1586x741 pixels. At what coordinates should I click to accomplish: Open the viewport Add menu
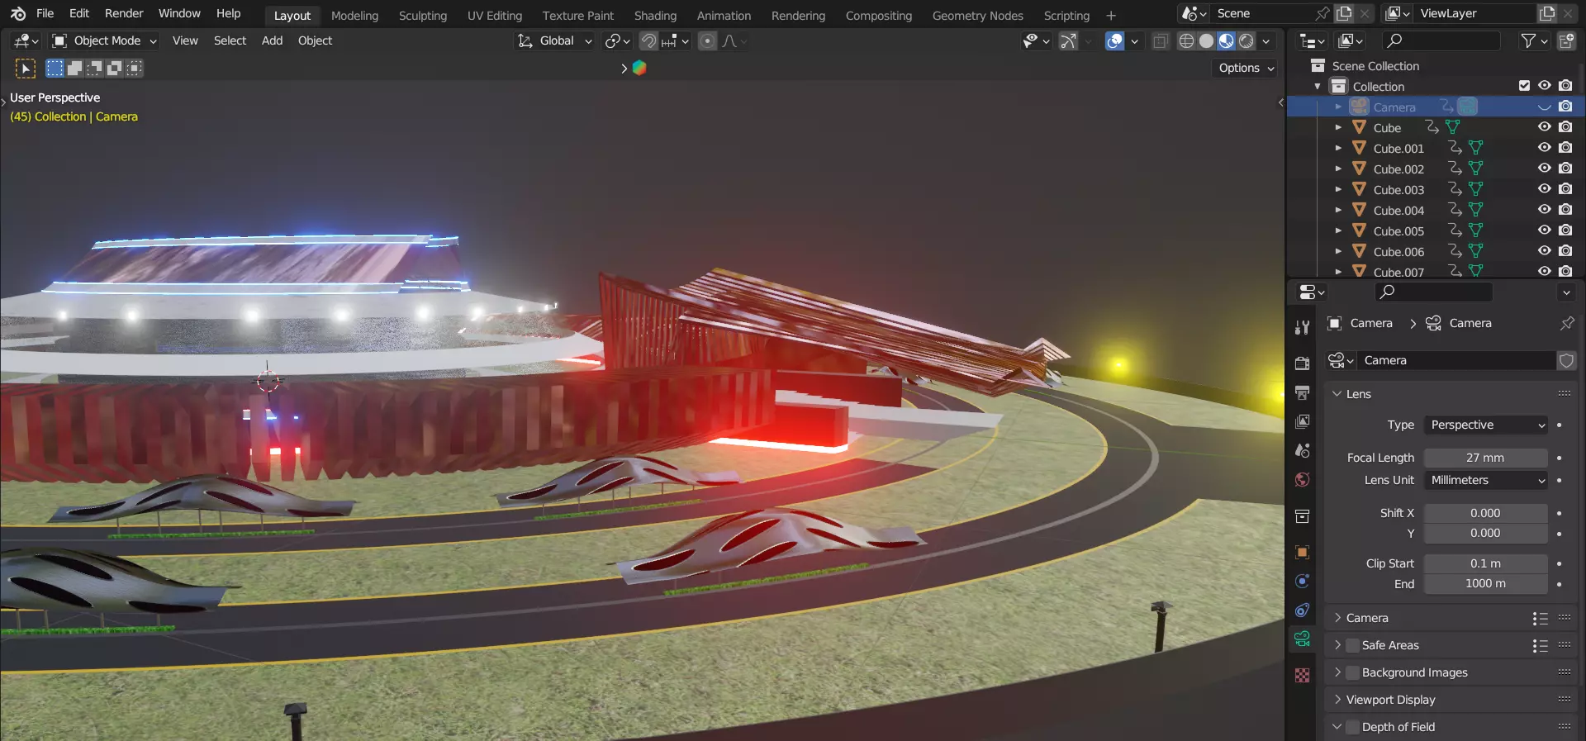[272, 40]
